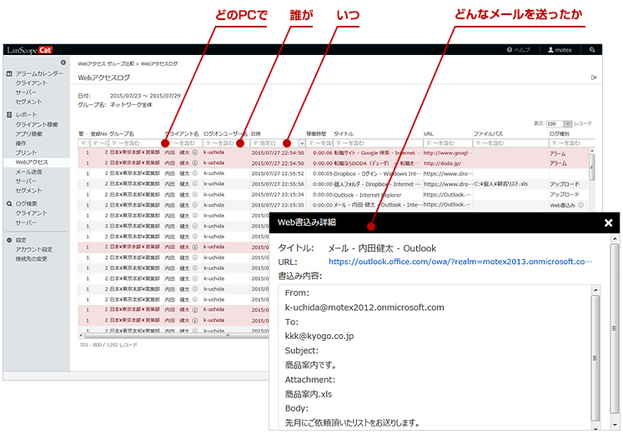
Task: Click the Webアクセス グループ比較 breadcrumb link
Action: pos(106,63)
